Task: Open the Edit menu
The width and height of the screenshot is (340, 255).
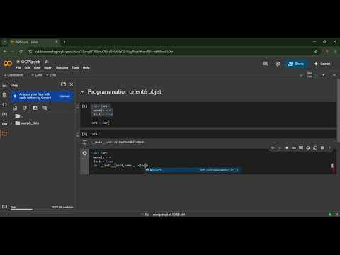Action: (x=28, y=68)
